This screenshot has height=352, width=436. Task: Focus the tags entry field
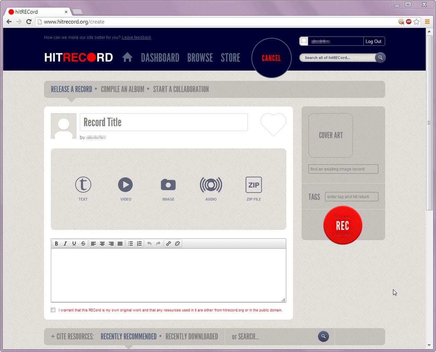click(x=352, y=197)
